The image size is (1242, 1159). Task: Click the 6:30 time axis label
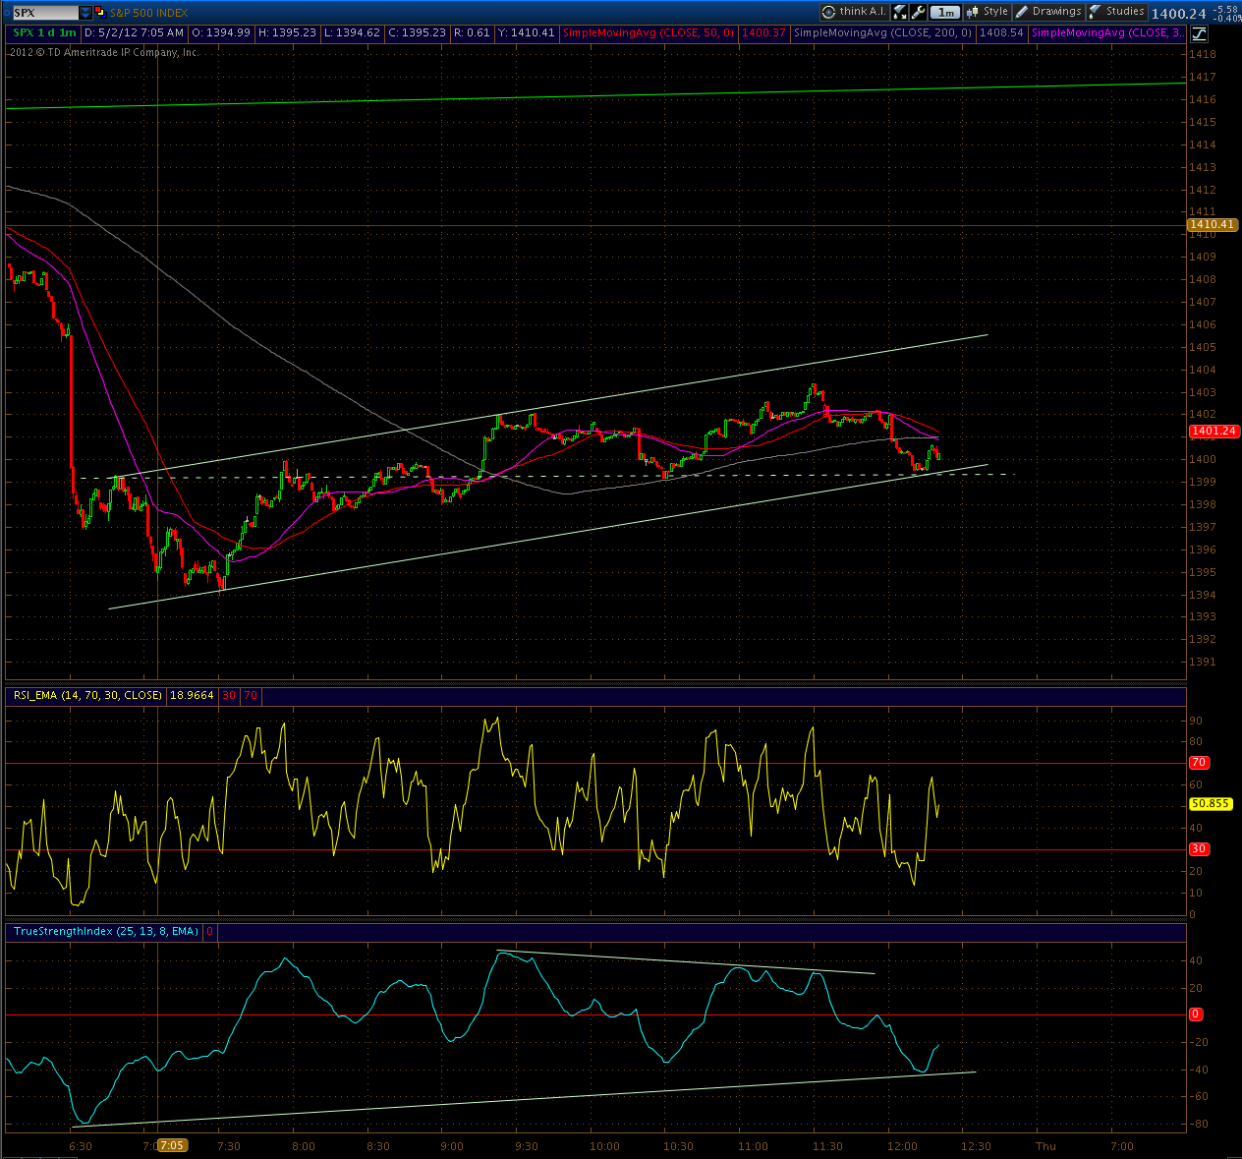point(81,1146)
